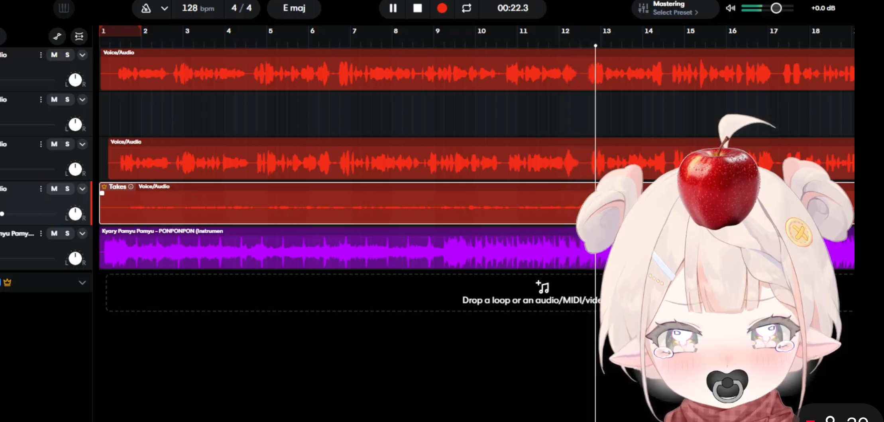The image size is (884, 422).
Task: Click the Drop a loop or audio/MIDI text
Action: (x=531, y=300)
